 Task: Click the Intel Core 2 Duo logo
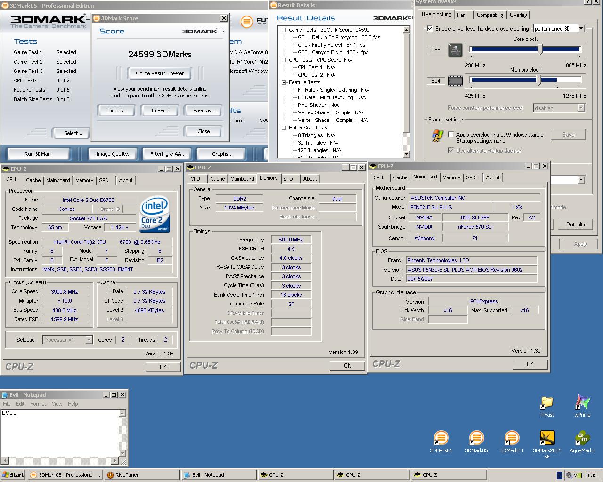155,214
